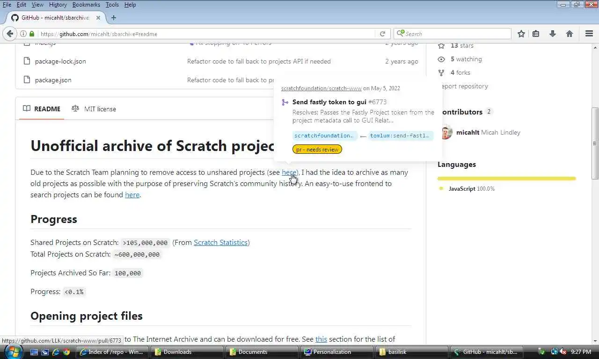
Task: Open package-lock.json commit message link
Action: [x=259, y=61]
